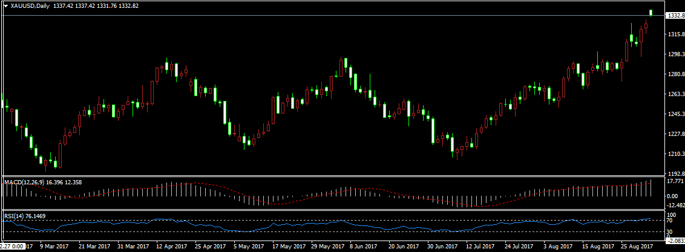Click the RSI(14) indicator label

[x=15, y=216]
